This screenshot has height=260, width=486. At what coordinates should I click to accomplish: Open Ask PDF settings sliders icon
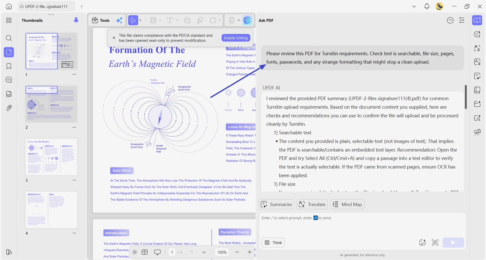coord(462,20)
